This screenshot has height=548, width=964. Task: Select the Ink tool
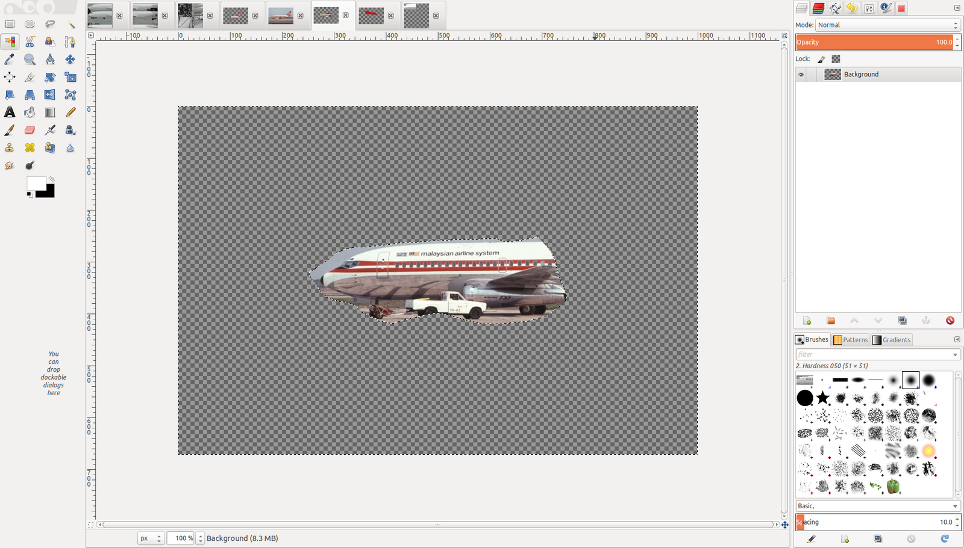pos(70,130)
